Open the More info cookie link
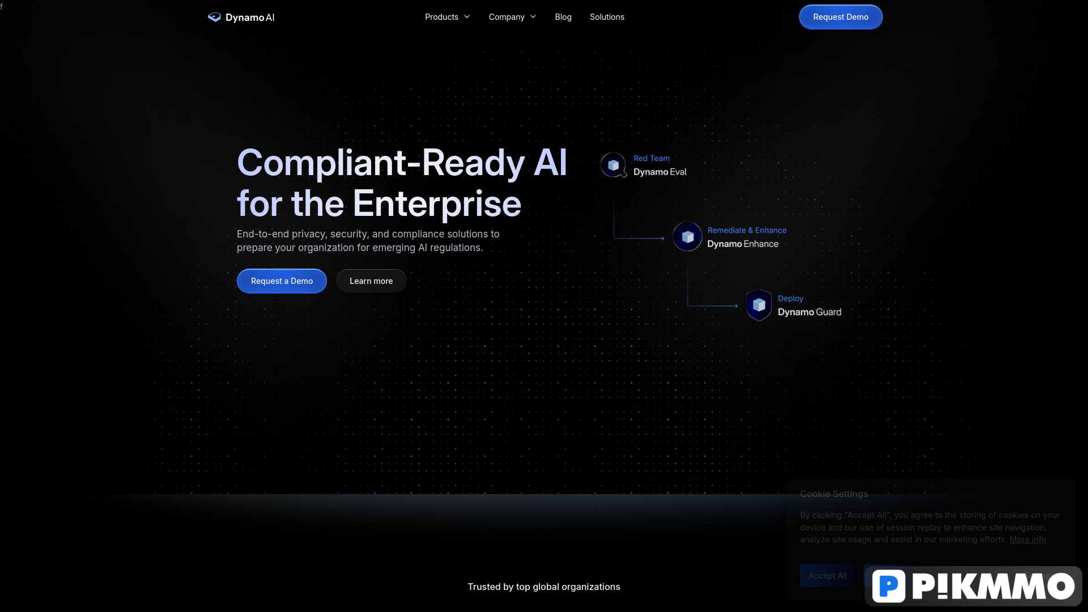 coord(1027,539)
